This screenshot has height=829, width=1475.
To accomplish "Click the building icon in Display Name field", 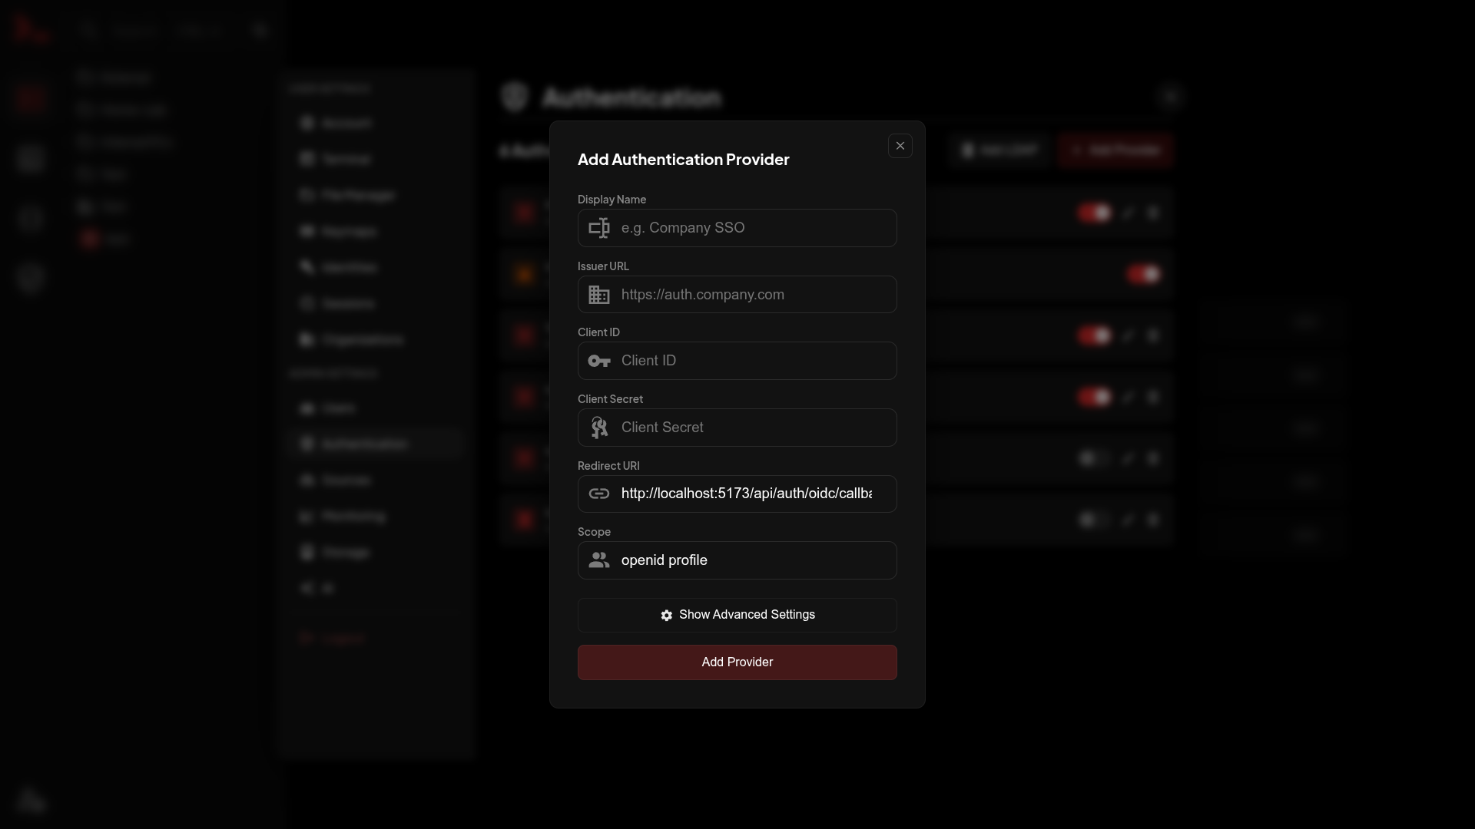I will pyautogui.click(x=600, y=228).
